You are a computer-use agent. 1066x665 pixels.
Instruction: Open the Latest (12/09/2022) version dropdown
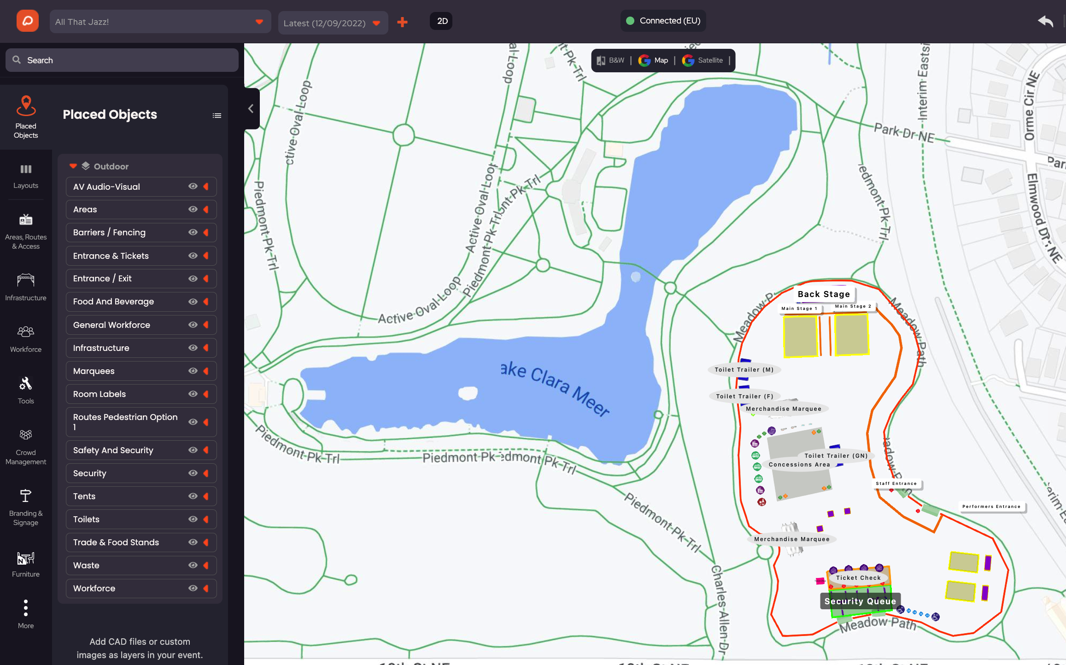pos(332,23)
